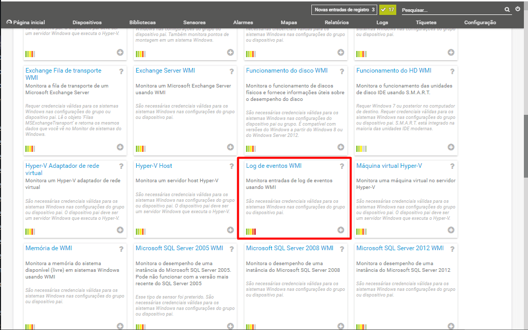Open Microsoft SQL Server 2012 WMI link
Viewport: 528px width, 330px height.
[x=400, y=248]
